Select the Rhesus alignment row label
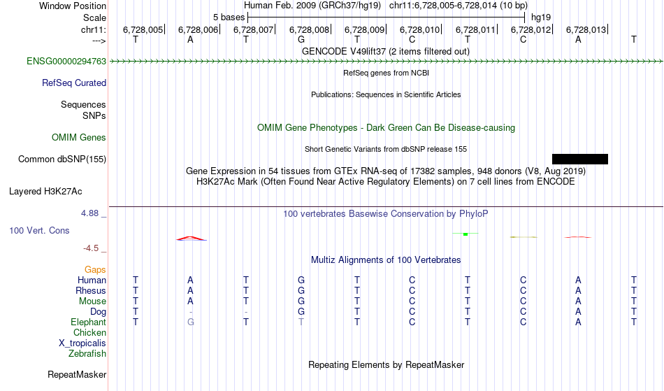Screen dimensions: 664x391 coord(91,291)
